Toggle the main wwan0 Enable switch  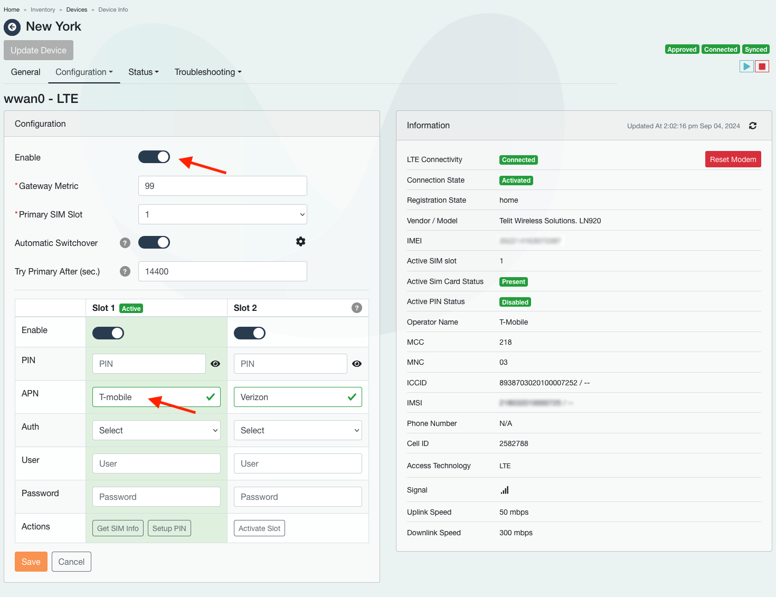(154, 157)
